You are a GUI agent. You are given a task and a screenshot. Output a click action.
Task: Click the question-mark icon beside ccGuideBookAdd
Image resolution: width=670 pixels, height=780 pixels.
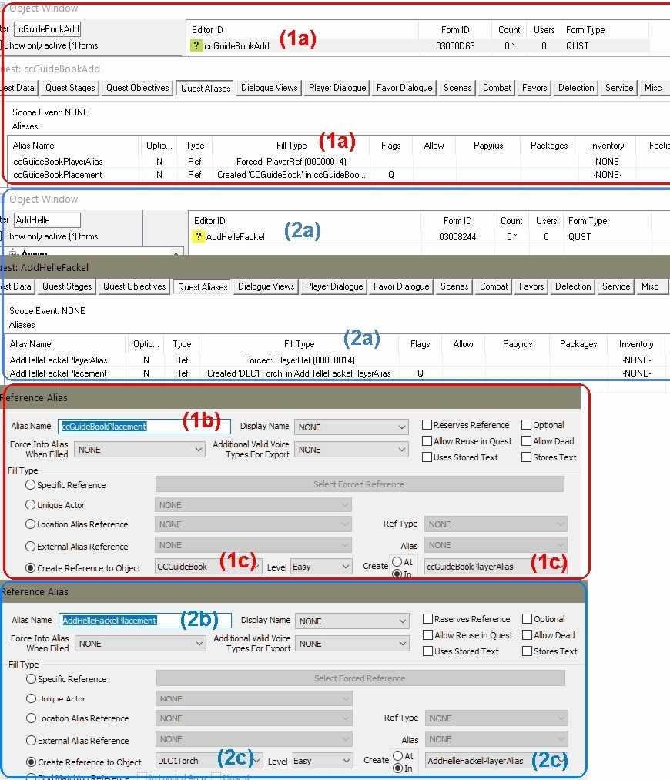197,46
